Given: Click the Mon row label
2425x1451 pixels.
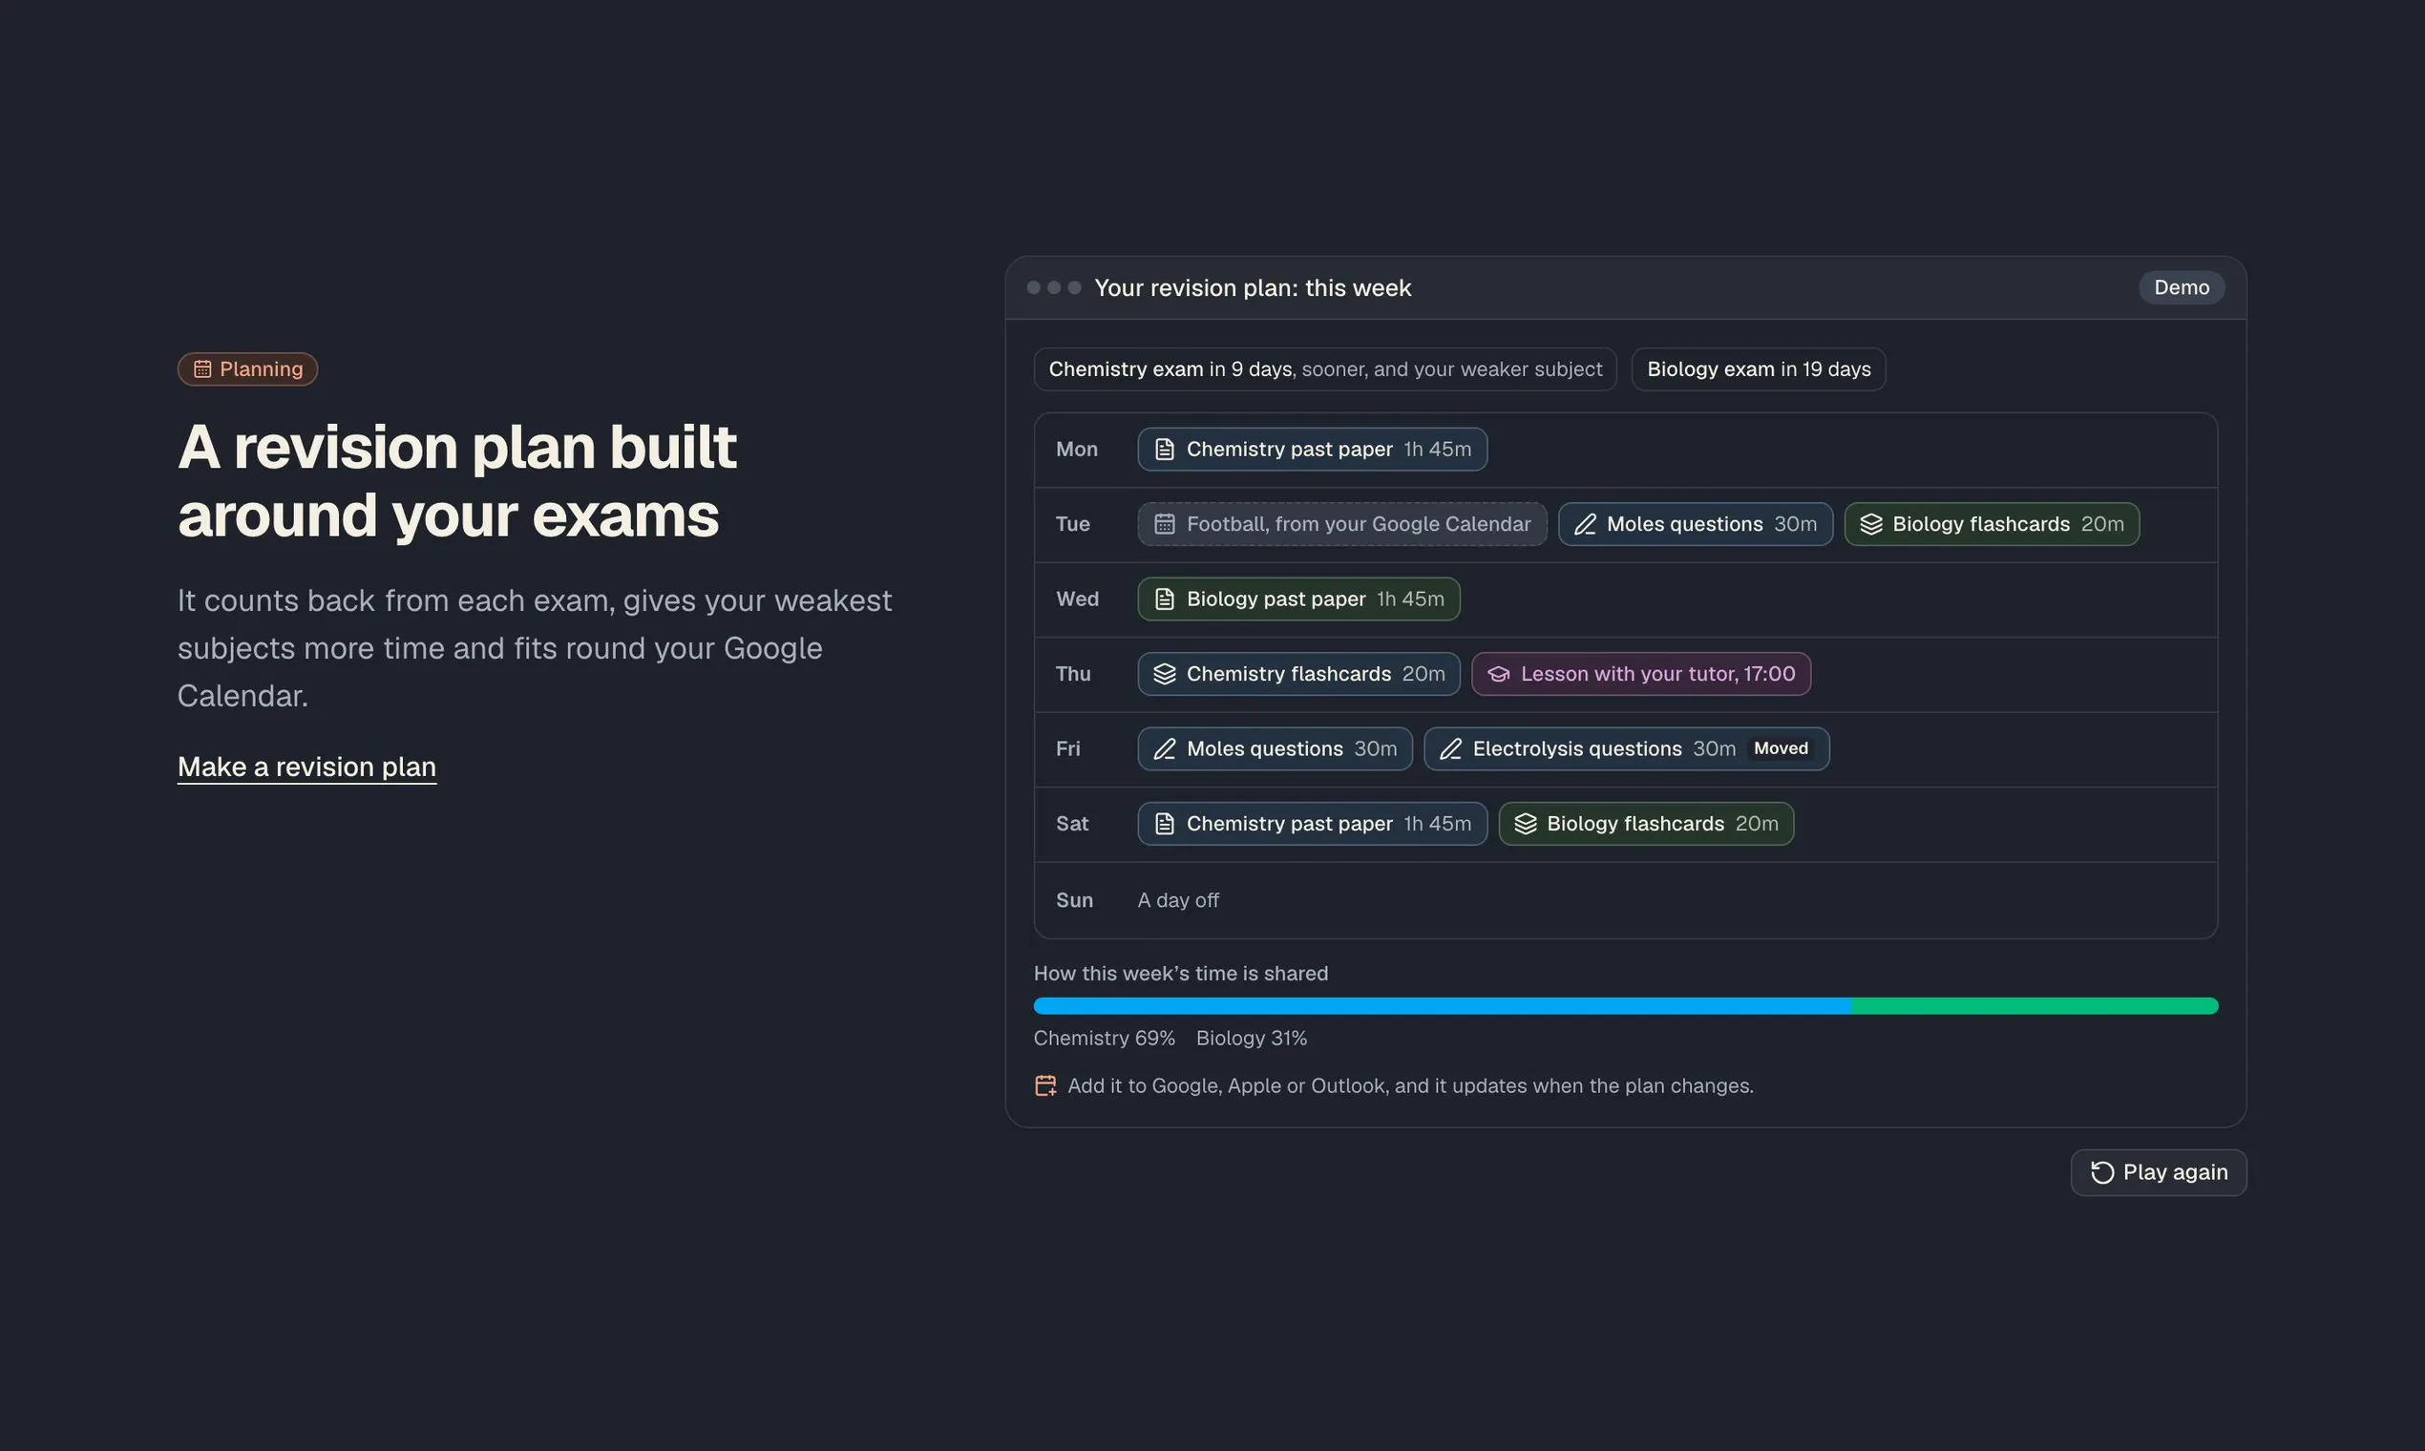Looking at the screenshot, I should 1077,449.
